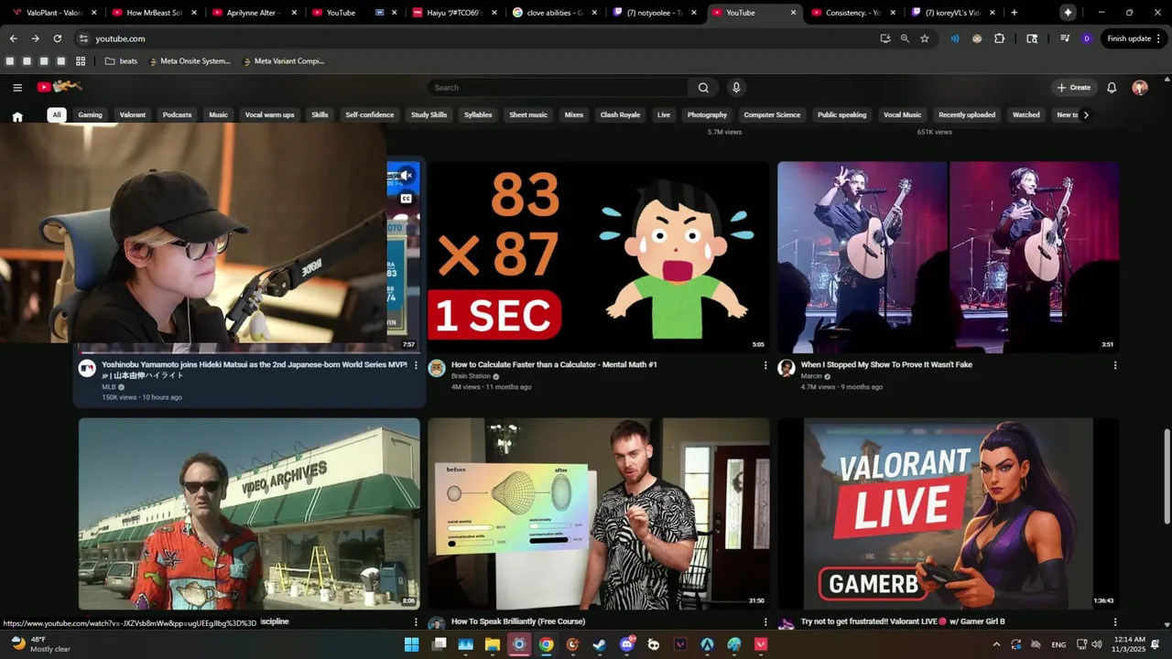Go back in browser history
The height and width of the screenshot is (659, 1172).
click(x=13, y=38)
